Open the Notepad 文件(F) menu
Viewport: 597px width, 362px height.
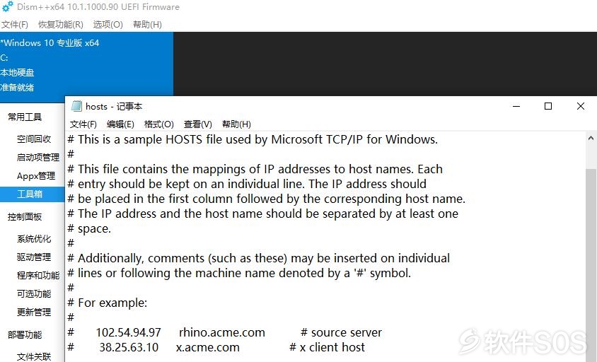coord(83,124)
